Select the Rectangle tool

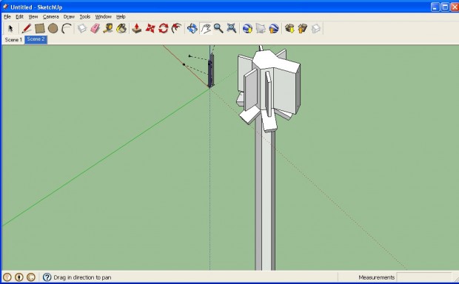(40, 28)
